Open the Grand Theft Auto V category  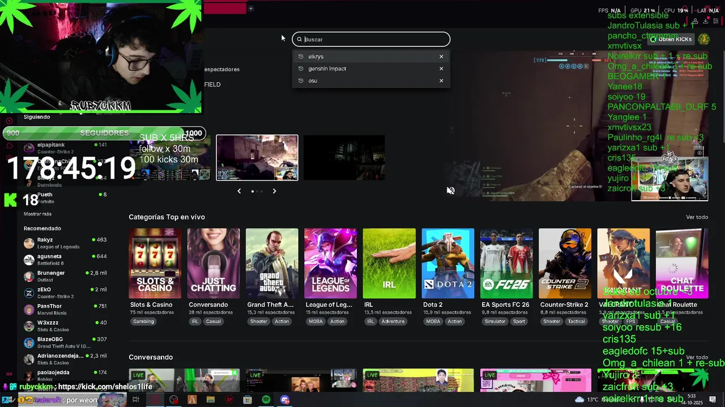pyautogui.click(x=272, y=263)
